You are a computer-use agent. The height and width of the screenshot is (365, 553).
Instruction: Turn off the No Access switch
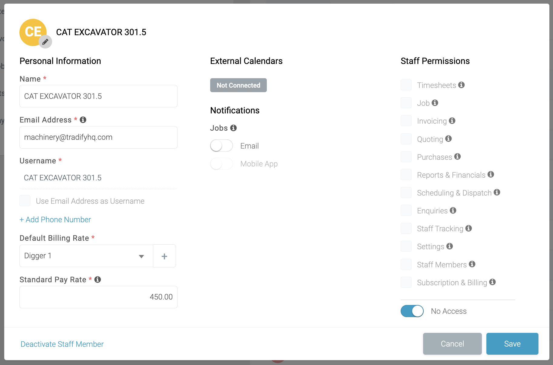coord(412,311)
